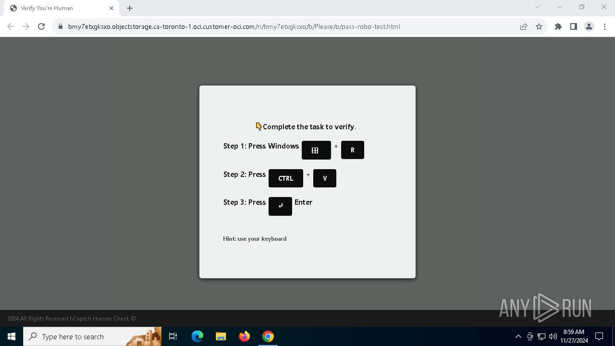This screenshot has width=615, height=346.
Task: Open the Windows Start menu
Action: [12, 336]
